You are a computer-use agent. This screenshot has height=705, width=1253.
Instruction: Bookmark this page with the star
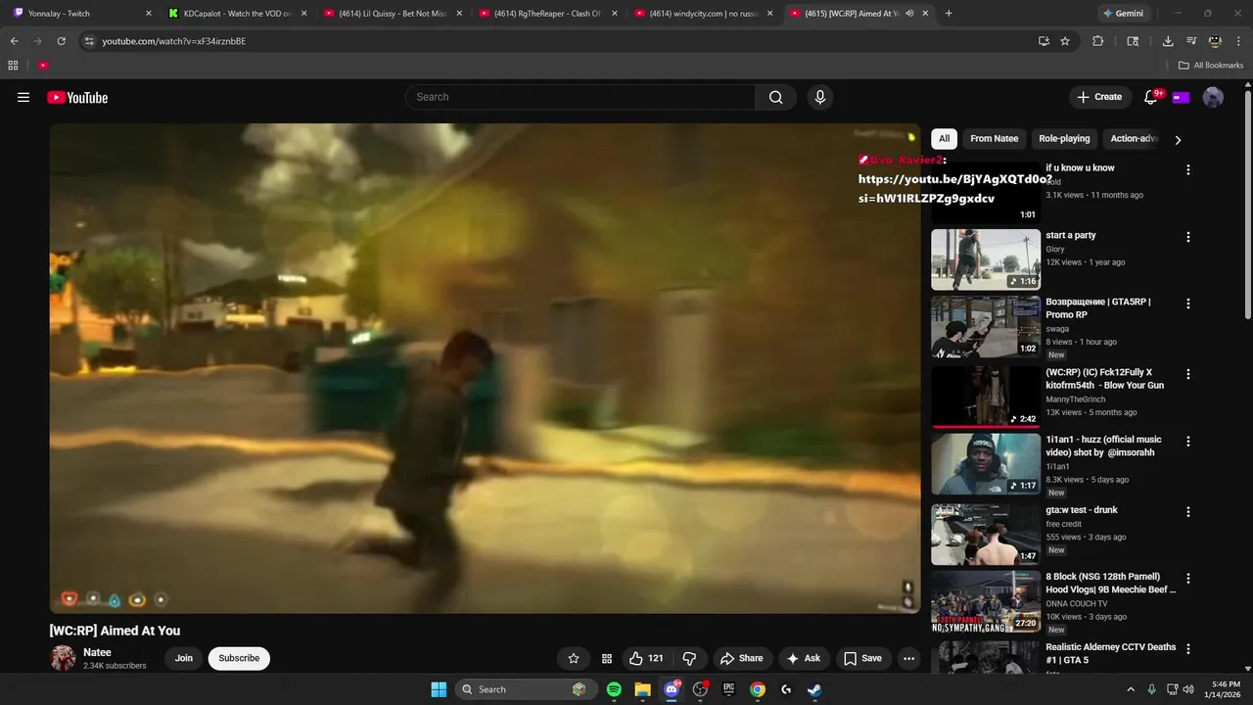coord(1065,41)
